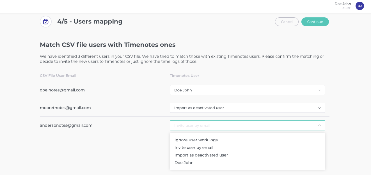
Task: Click the 'Timenotes User' column header
Action: pyautogui.click(x=184, y=76)
